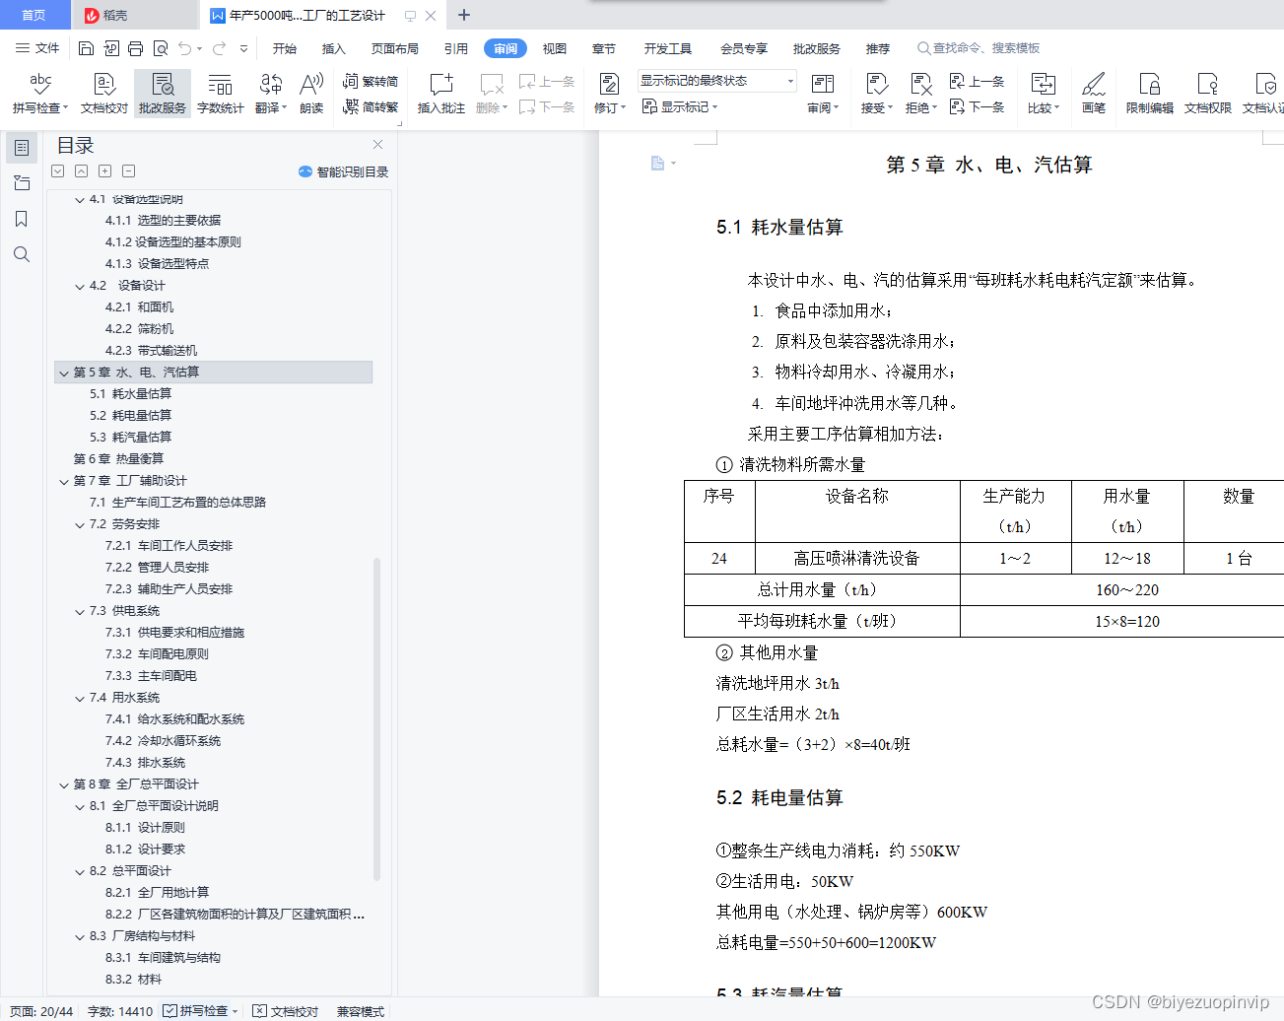This screenshot has width=1284, height=1021.
Task: Click table cell 高压喷淋清洗设备
Action: (x=856, y=559)
